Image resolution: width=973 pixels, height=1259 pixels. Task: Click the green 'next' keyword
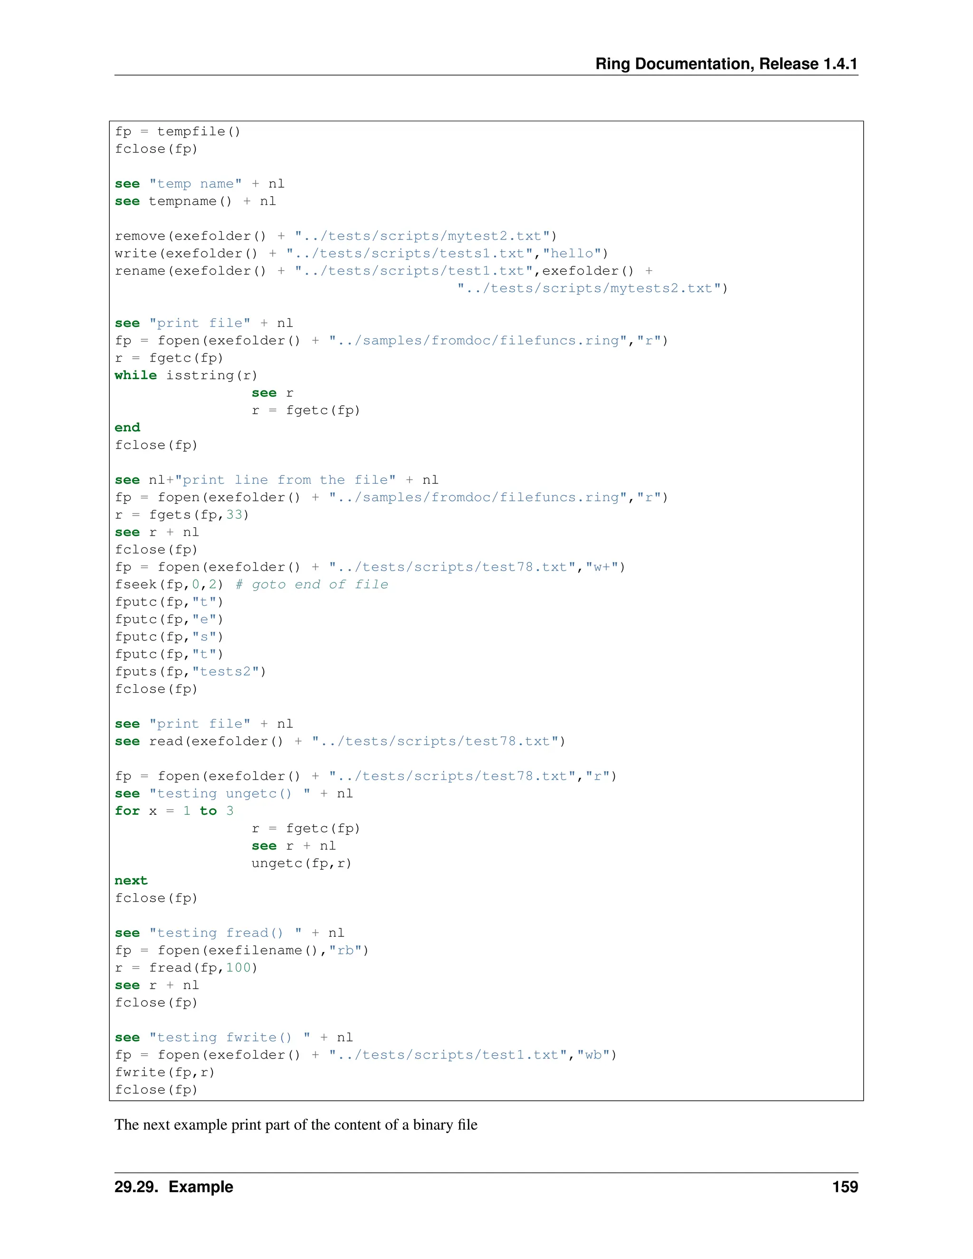point(131,880)
